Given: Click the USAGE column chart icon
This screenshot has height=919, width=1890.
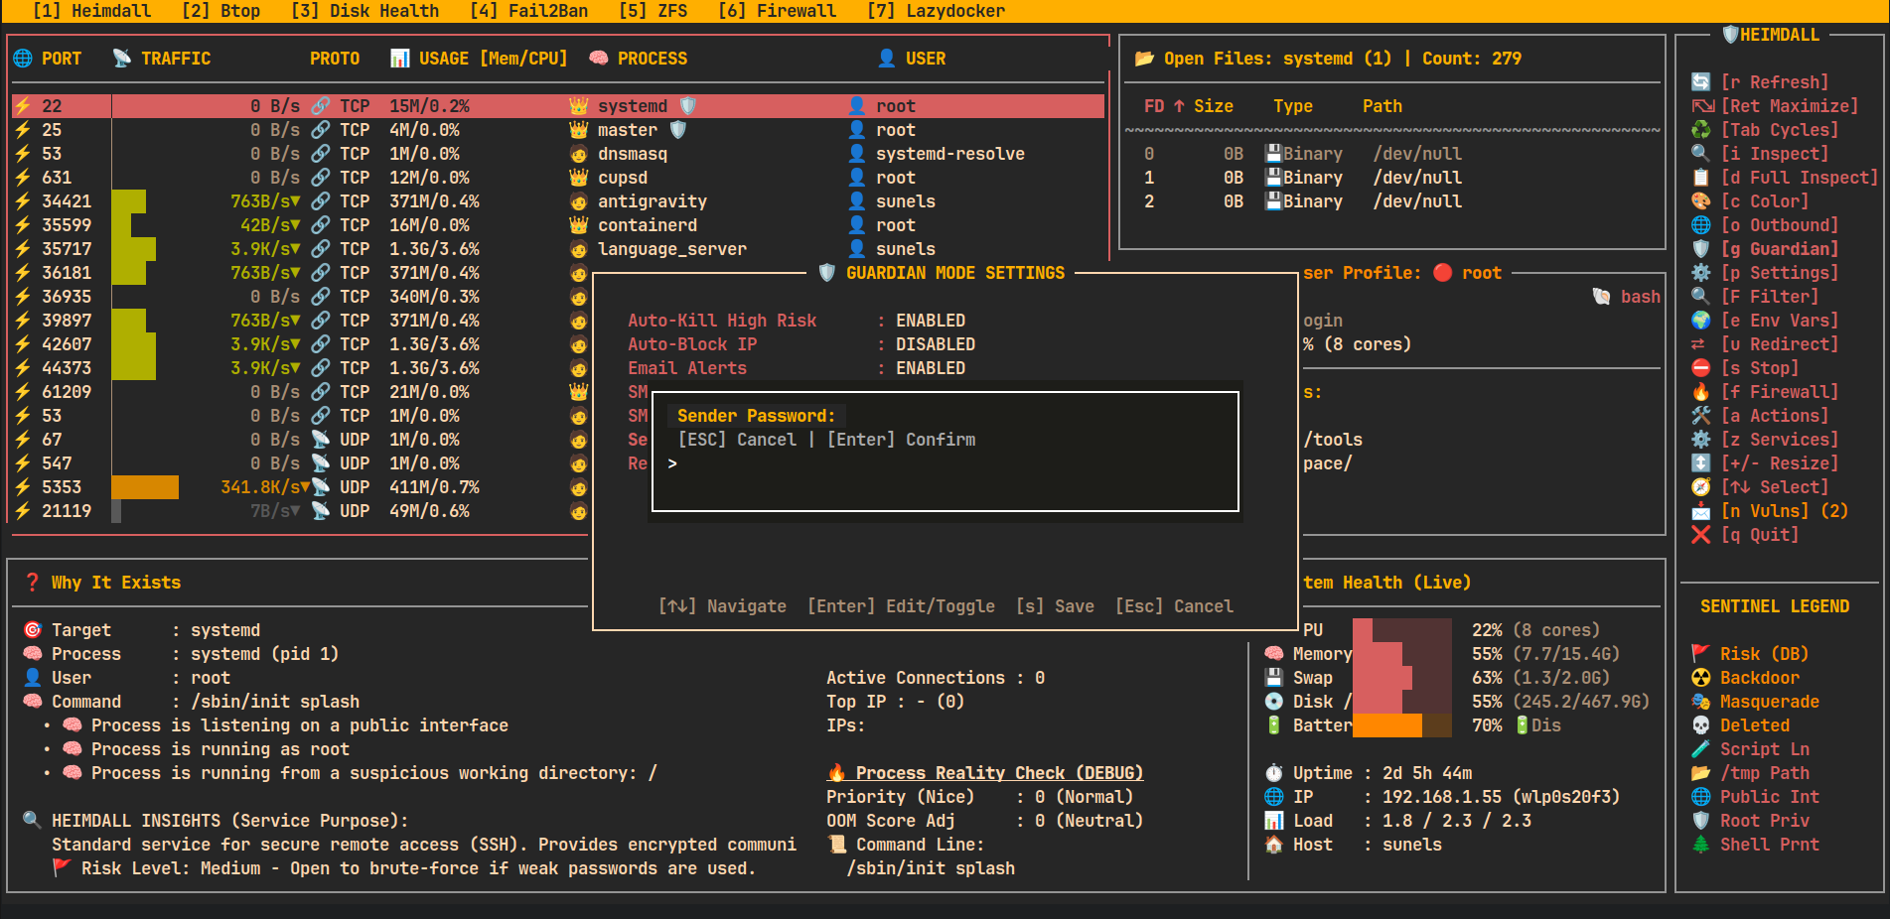Looking at the screenshot, I should coord(400,59).
